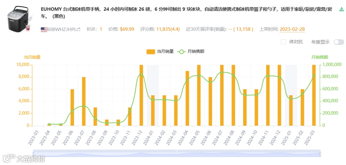This screenshot has width=346, height=165.
Task: Click revenue line point at 2024-07
Action: (222, 72)
